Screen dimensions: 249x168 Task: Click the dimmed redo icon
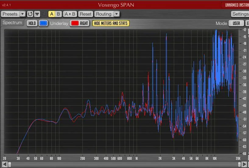[x=44, y=14]
